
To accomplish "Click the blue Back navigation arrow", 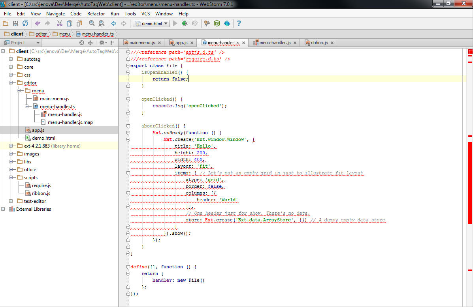I will 114,24.
